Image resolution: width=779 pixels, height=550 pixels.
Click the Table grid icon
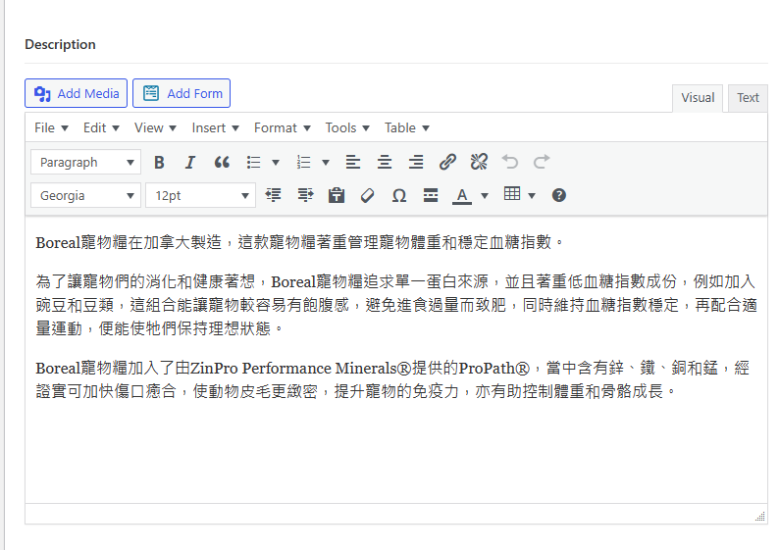pos(512,194)
